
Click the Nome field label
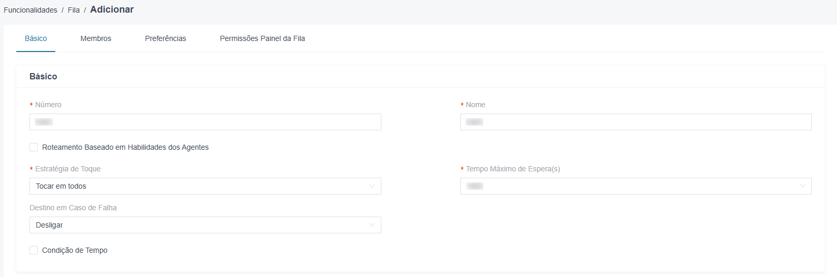(x=476, y=105)
